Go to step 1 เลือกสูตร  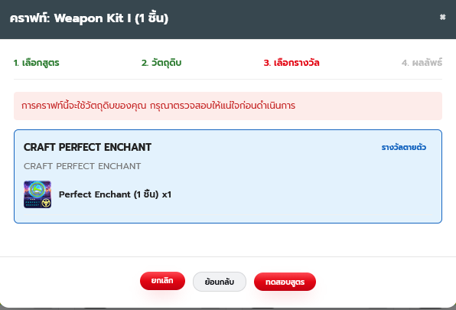pos(37,63)
